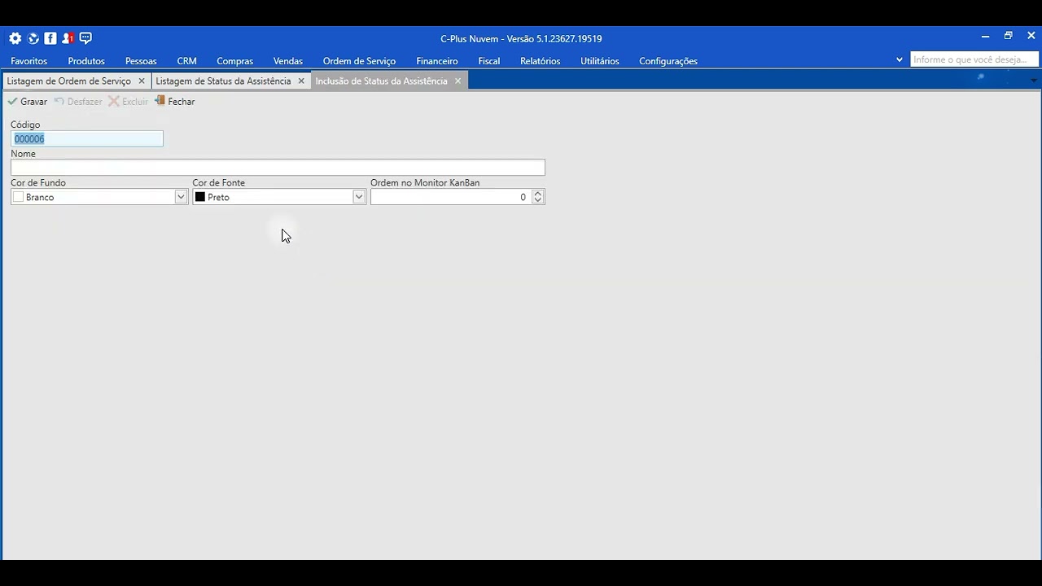This screenshot has width=1042, height=586.
Task: Focus the Nome text field
Action: tap(278, 168)
